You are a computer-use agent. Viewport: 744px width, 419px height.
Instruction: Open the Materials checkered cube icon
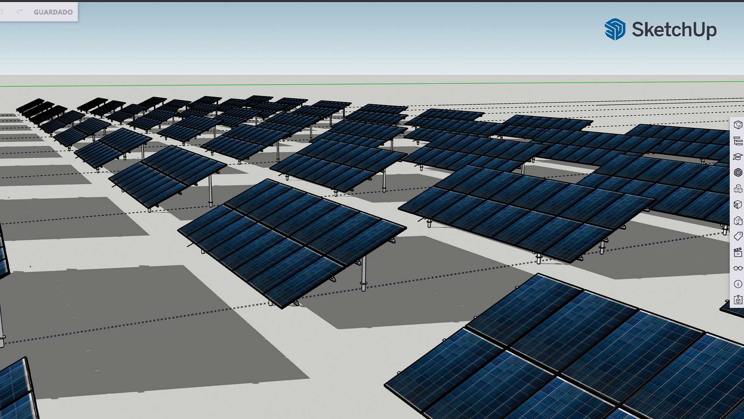[x=738, y=204]
